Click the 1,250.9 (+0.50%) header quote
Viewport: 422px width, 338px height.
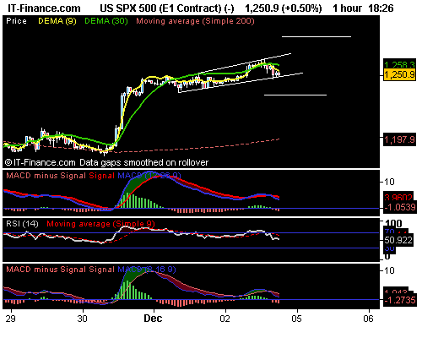pyautogui.click(x=284, y=8)
